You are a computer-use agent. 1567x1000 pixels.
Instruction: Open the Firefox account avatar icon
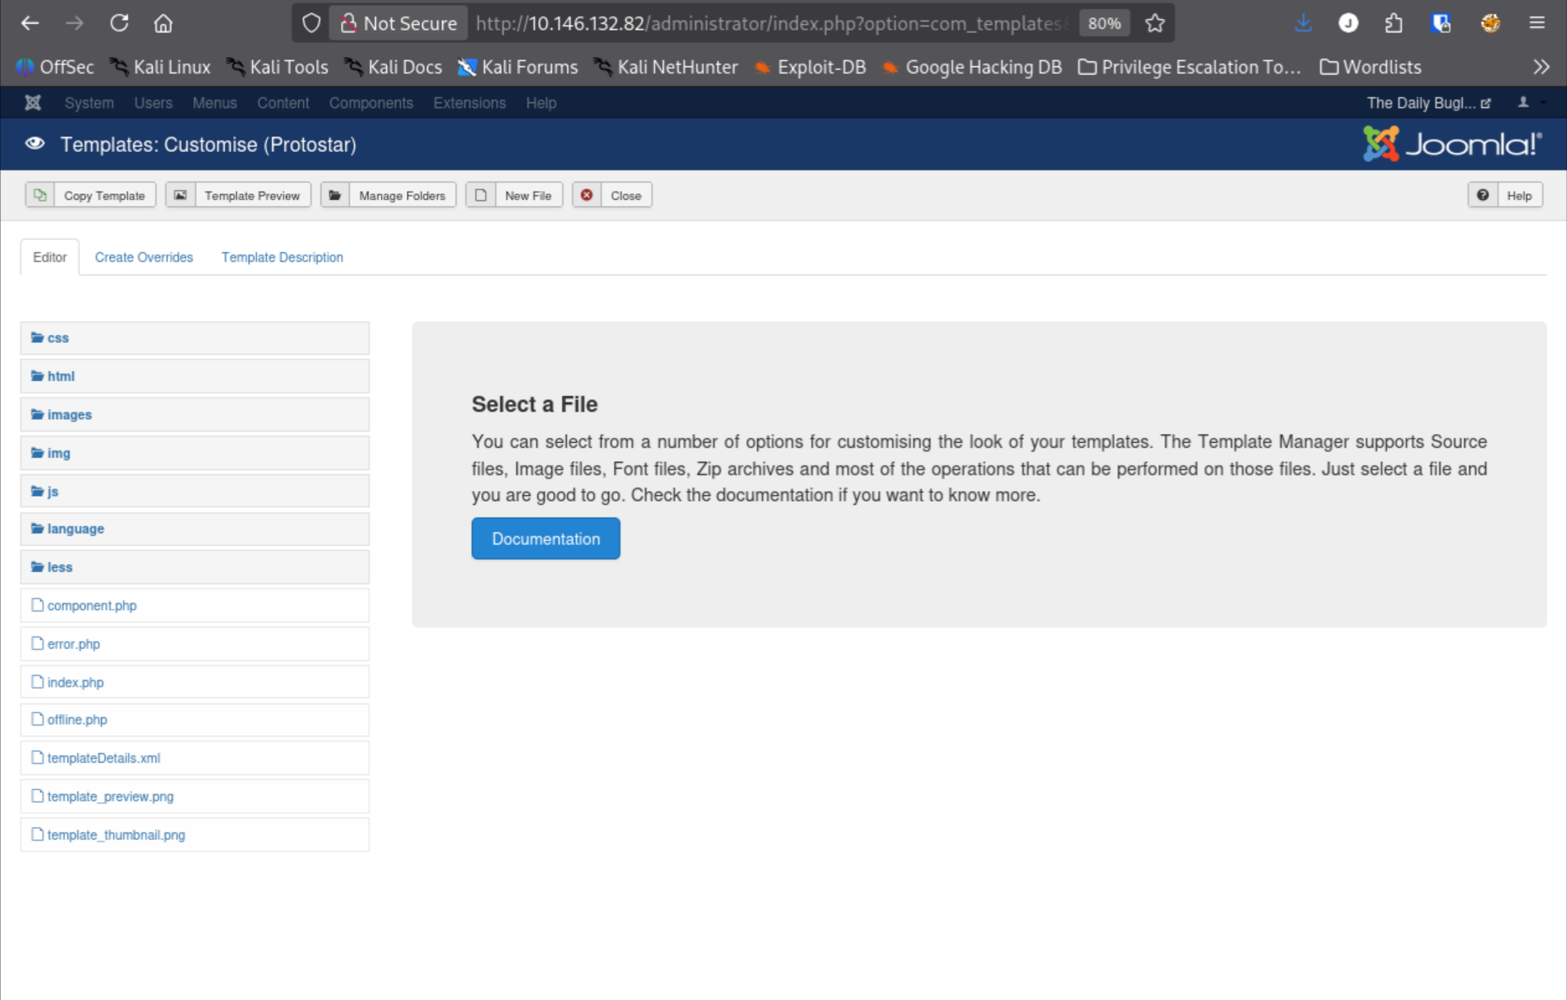1348,23
